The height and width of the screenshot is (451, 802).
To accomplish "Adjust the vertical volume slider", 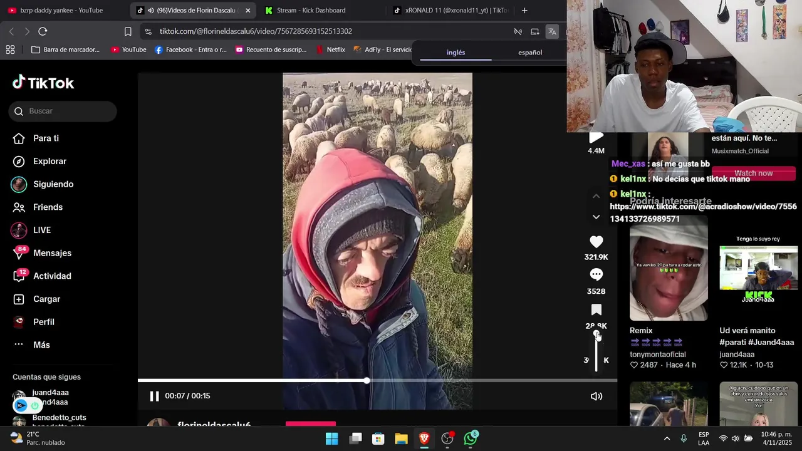I will [x=596, y=352].
